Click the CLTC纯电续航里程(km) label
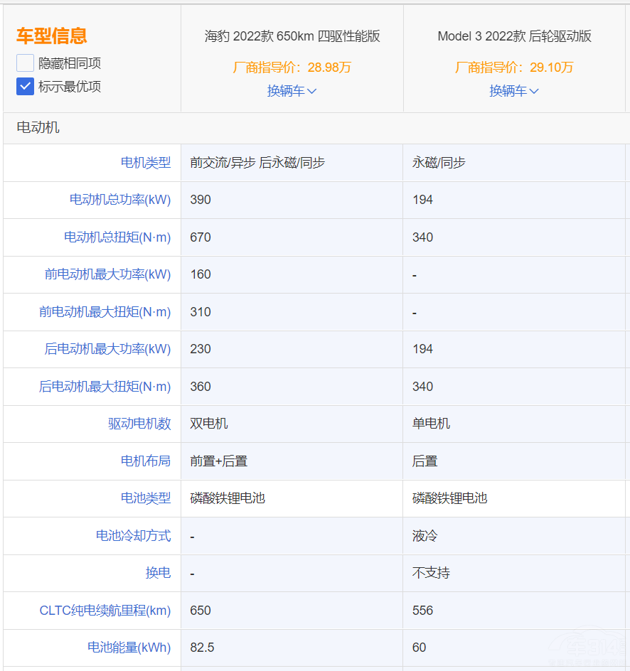Viewport: 630px width, 671px height. tap(105, 611)
